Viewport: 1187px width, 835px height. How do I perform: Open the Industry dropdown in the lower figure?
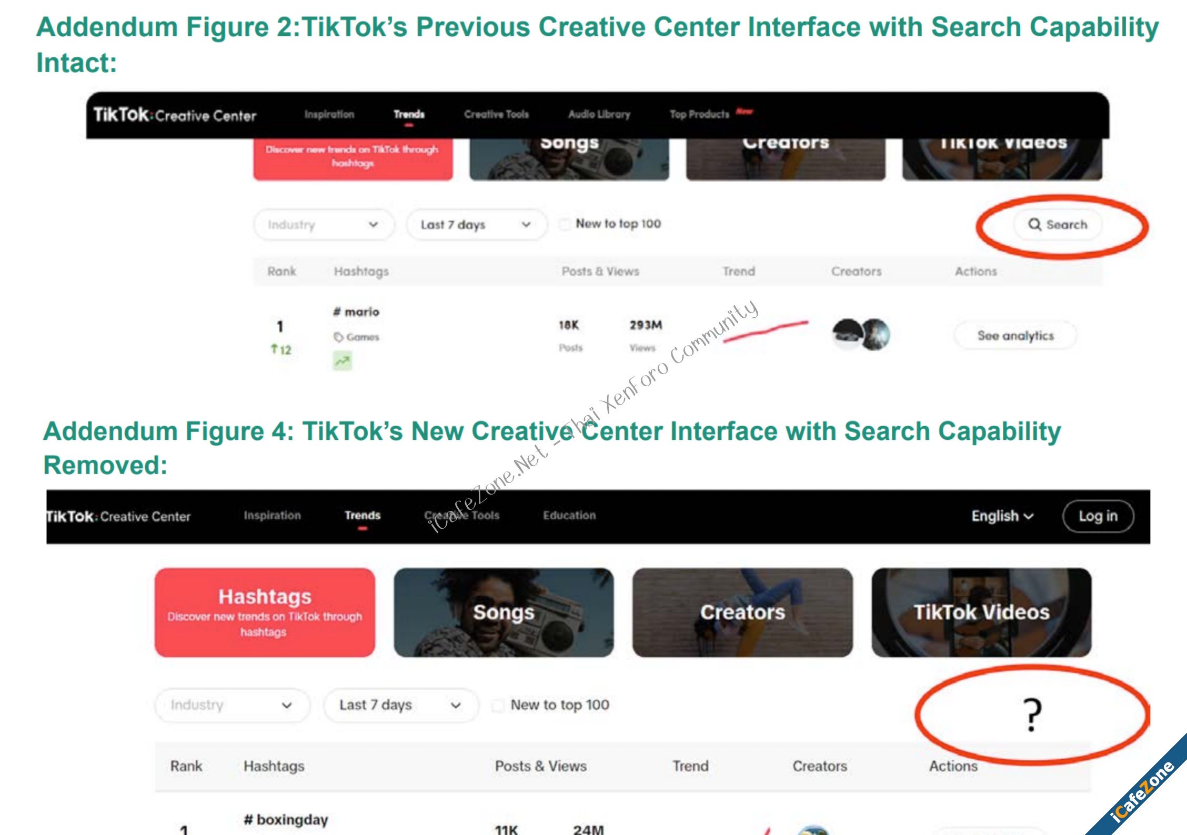(x=232, y=705)
